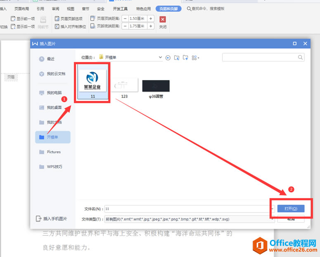Click the red 关闭 header-footer button
Image resolution: width=320 pixels, height=257 pixels.
pos(163,22)
